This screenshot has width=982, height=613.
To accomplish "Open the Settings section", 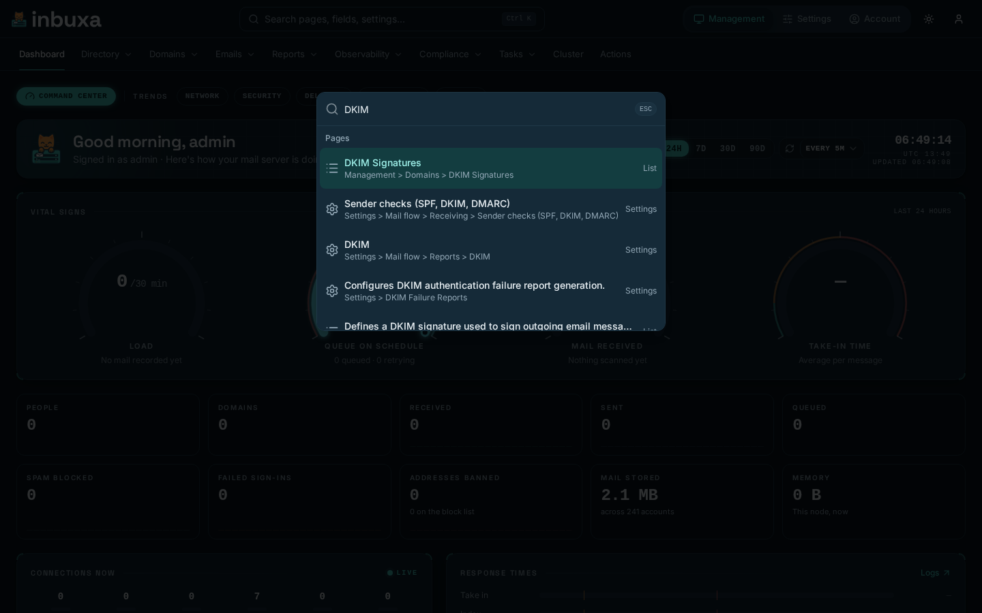I will [807, 19].
